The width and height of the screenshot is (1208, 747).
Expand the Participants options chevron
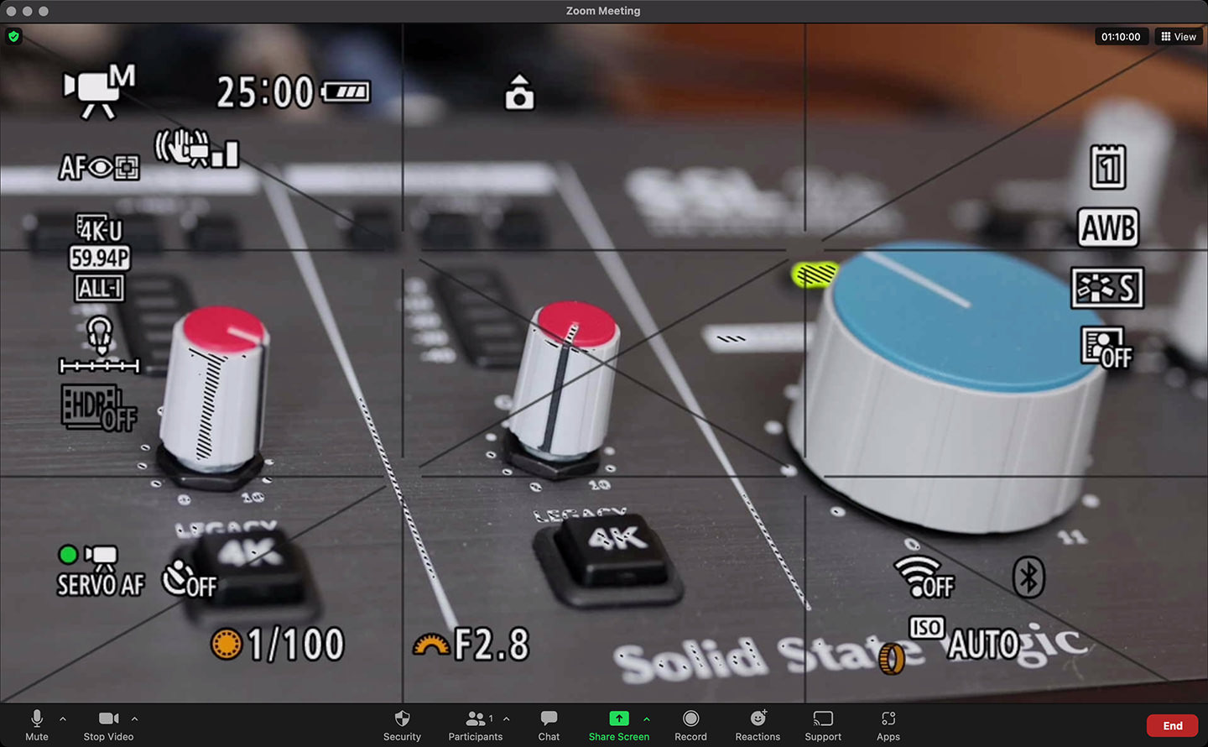click(x=507, y=718)
